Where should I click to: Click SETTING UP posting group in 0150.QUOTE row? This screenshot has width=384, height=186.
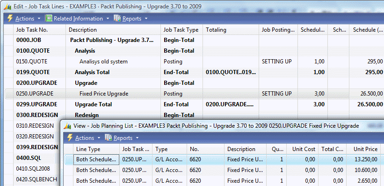tap(277, 62)
